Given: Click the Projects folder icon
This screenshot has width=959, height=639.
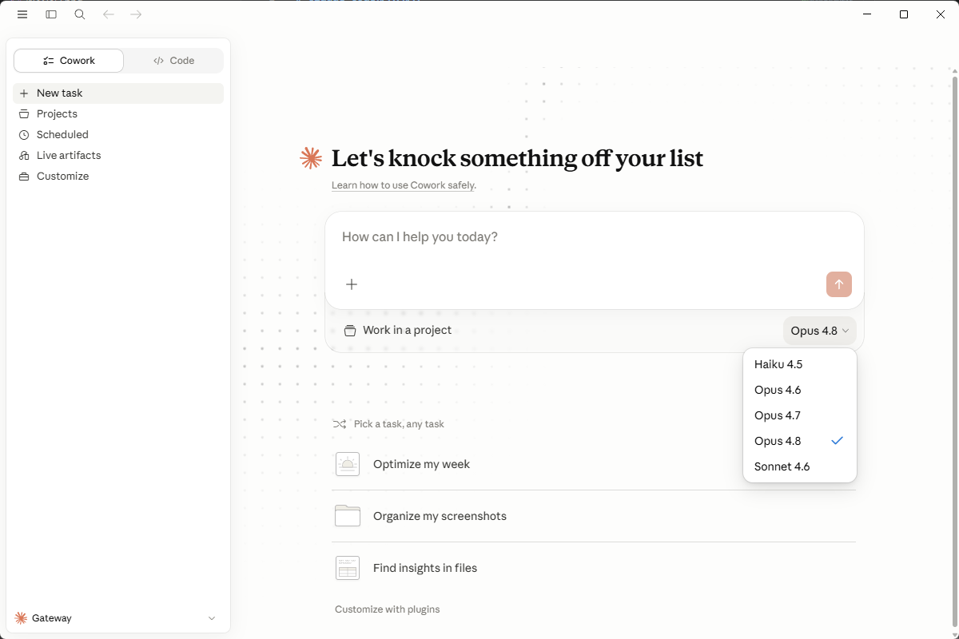Looking at the screenshot, I should tap(24, 114).
